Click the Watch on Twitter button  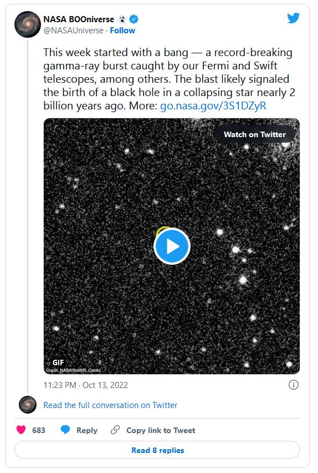tap(254, 134)
